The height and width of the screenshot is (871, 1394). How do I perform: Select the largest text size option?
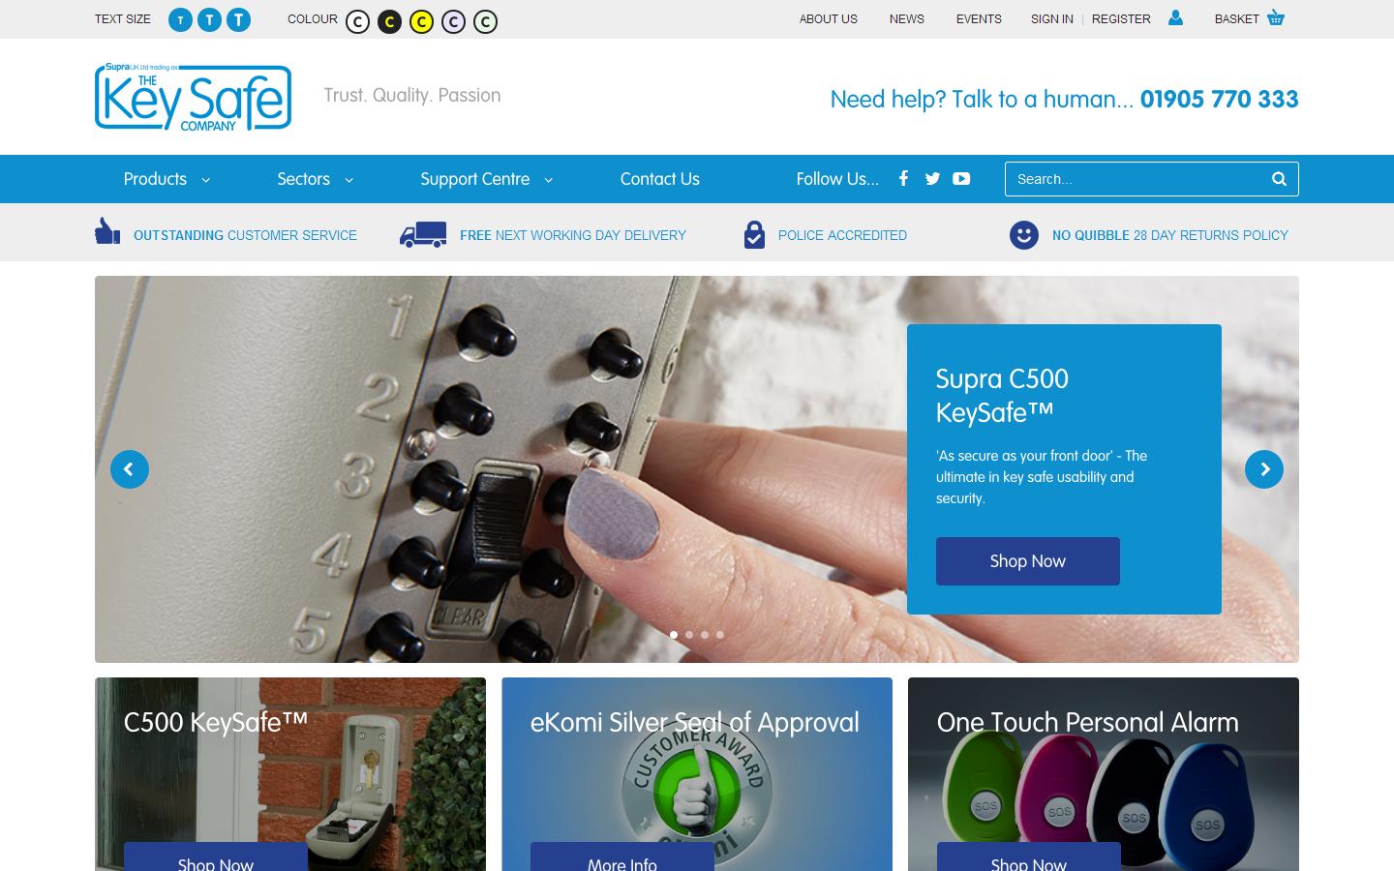[x=238, y=19]
